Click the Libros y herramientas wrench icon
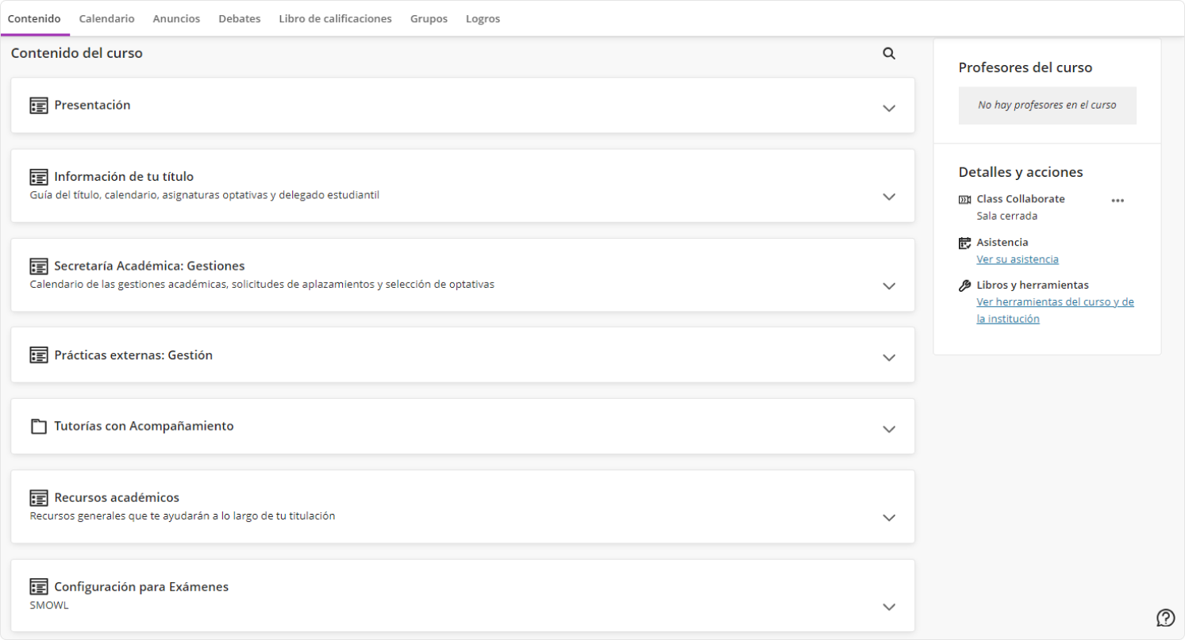 [x=964, y=286]
